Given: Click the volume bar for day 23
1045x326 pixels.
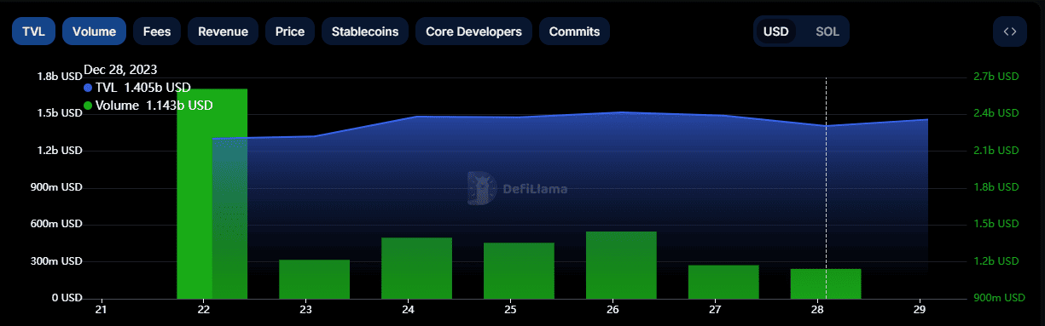Looking at the screenshot, I should (314, 279).
